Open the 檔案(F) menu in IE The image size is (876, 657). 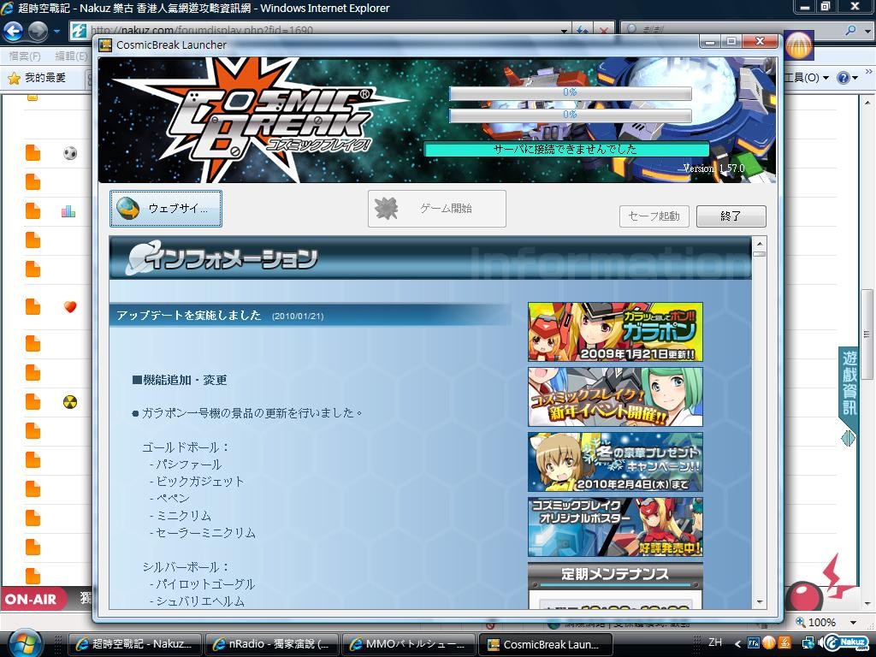[x=26, y=56]
